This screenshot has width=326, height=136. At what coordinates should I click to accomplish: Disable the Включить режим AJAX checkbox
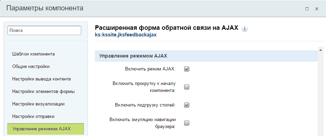[x=187, y=69]
